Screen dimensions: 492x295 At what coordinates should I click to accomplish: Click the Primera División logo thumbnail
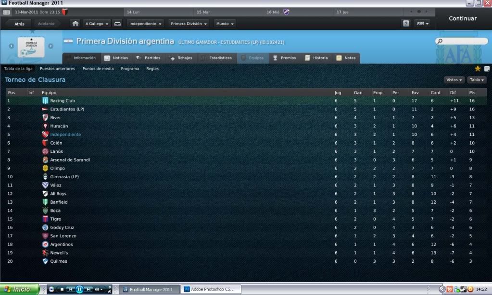[x=31, y=47]
